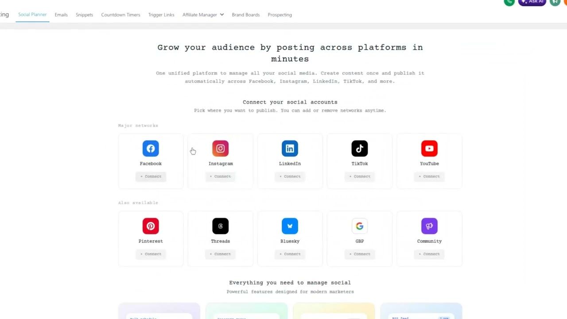The width and height of the screenshot is (567, 319).
Task: Click the Threads logo icon
Action: pyautogui.click(x=220, y=226)
